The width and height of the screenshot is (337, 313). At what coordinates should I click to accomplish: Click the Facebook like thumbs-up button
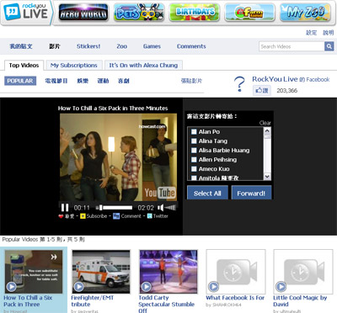[262, 90]
